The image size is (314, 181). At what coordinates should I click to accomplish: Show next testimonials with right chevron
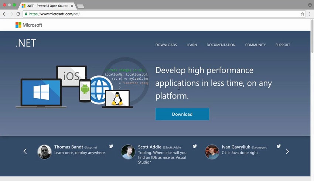click(287, 151)
